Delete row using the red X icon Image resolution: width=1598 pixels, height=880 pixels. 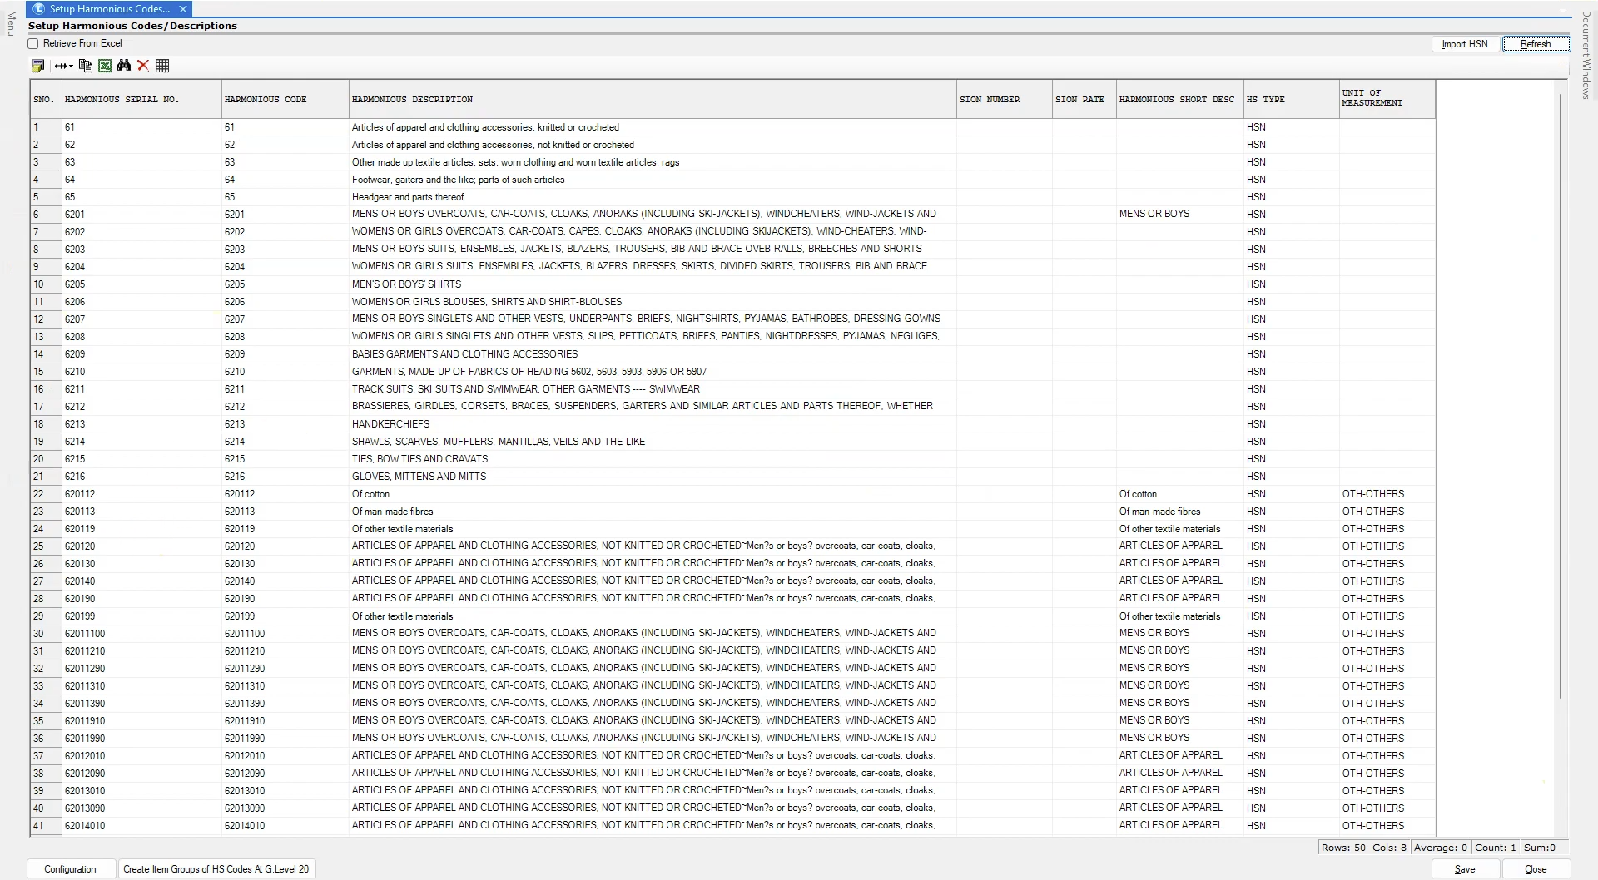coord(143,66)
